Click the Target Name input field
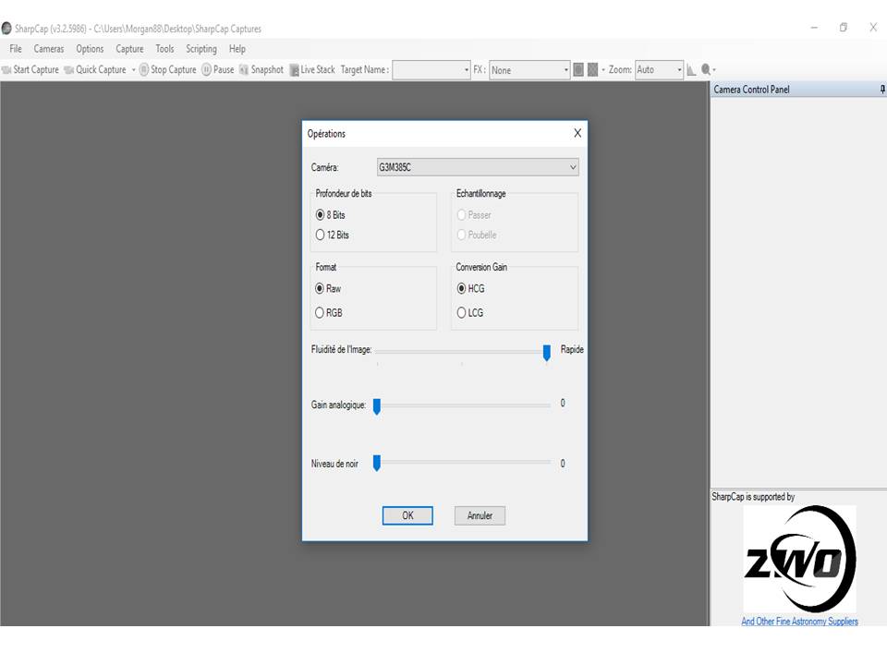 click(x=431, y=70)
